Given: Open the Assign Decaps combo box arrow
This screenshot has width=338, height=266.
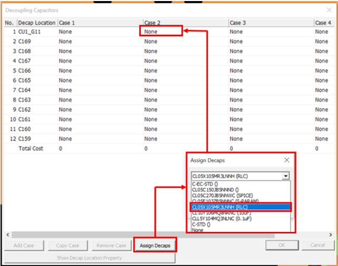Looking at the screenshot, I should [x=285, y=177].
